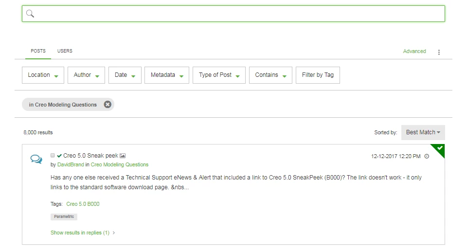Open the Author filter dropdown
Screen dimensions: 466x252
point(86,75)
